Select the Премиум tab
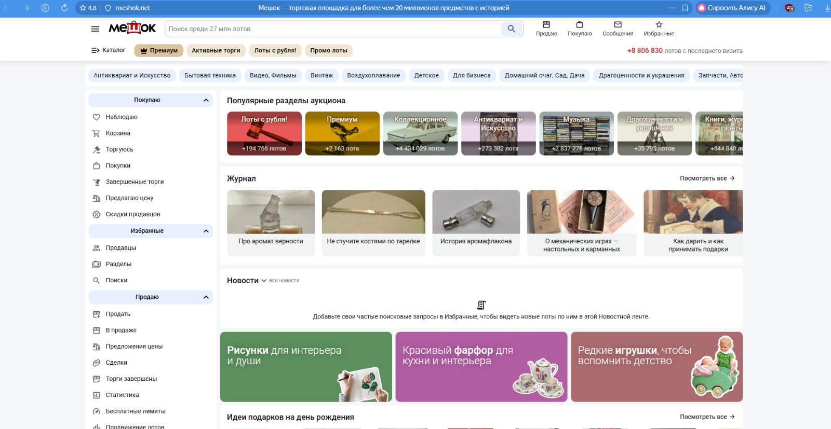The width and height of the screenshot is (831, 429). [x=159, y=50]
